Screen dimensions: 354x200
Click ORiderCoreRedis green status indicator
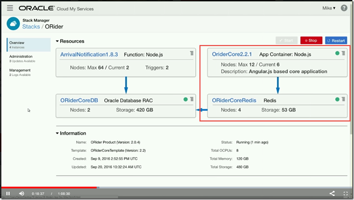point(337,99)
